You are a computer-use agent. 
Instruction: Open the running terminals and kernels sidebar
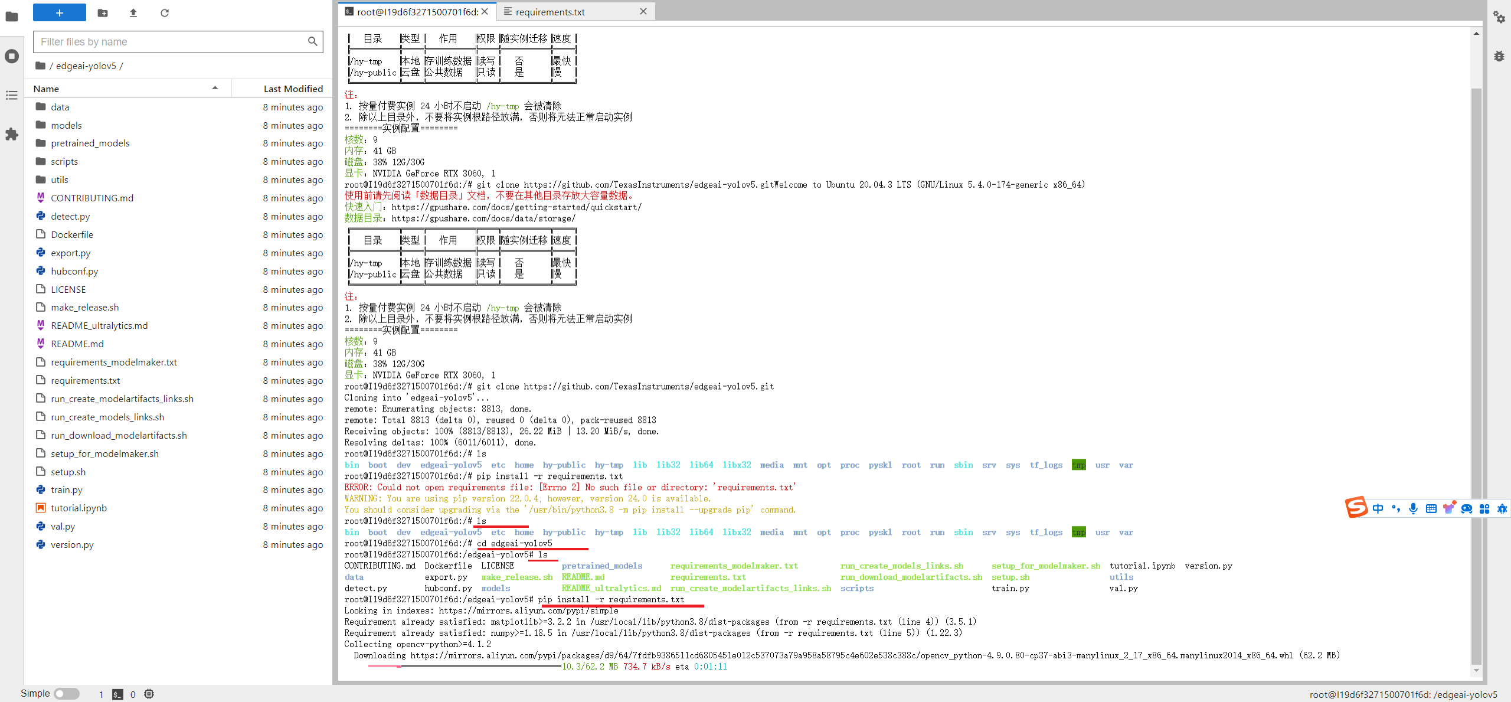tap(12, 56)
